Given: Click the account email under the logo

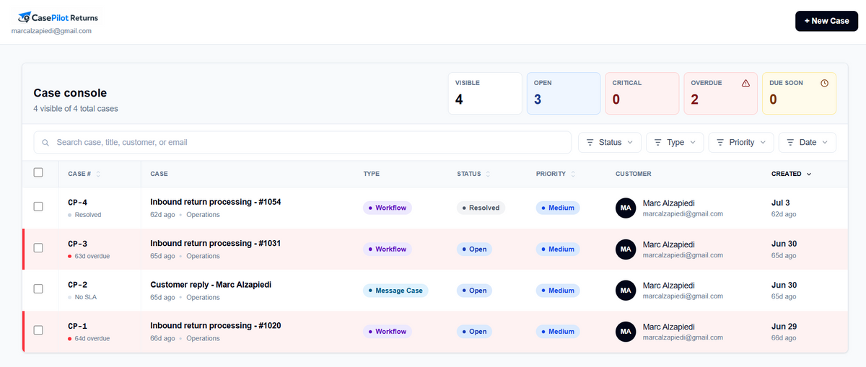Looking at the screenshot, I should pos(51,31).
